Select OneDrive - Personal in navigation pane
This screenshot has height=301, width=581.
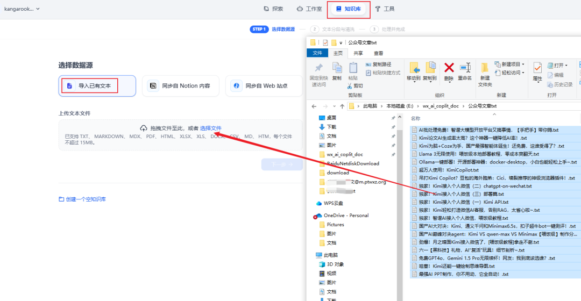tap(342, 216)
